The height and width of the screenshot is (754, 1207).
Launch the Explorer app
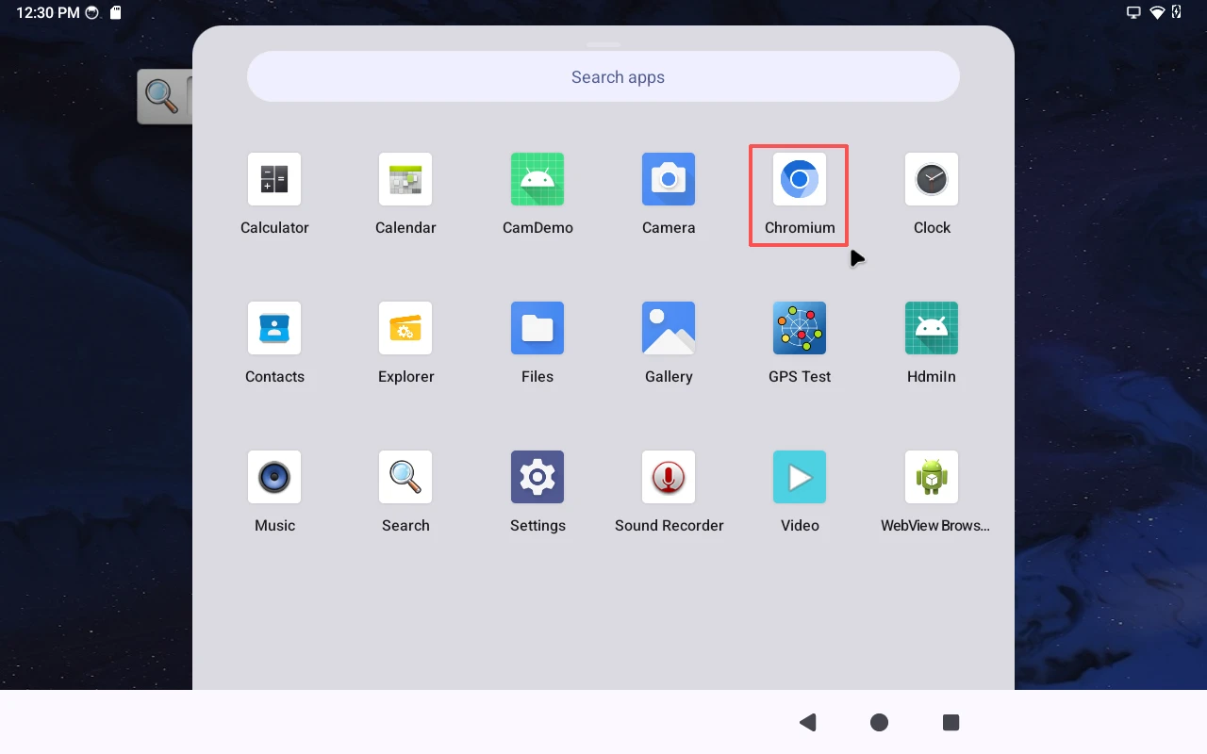click(x=405, y=328)
